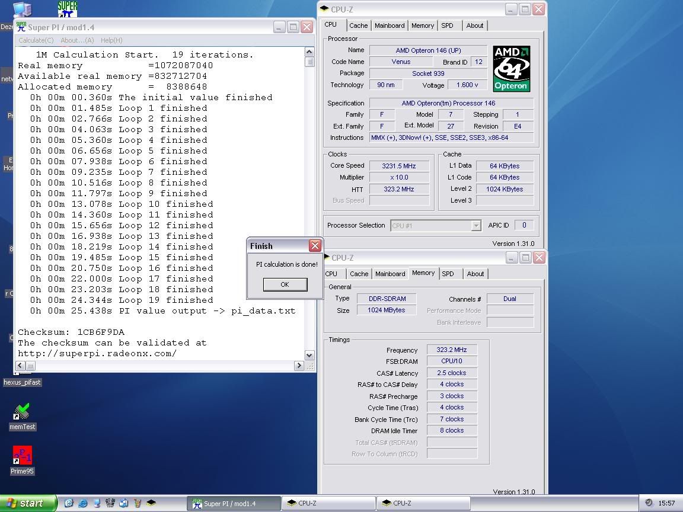Click the Super PI horizontal scrollbar thumb
This screenshot has height=512, width=683.
point(30,366)
